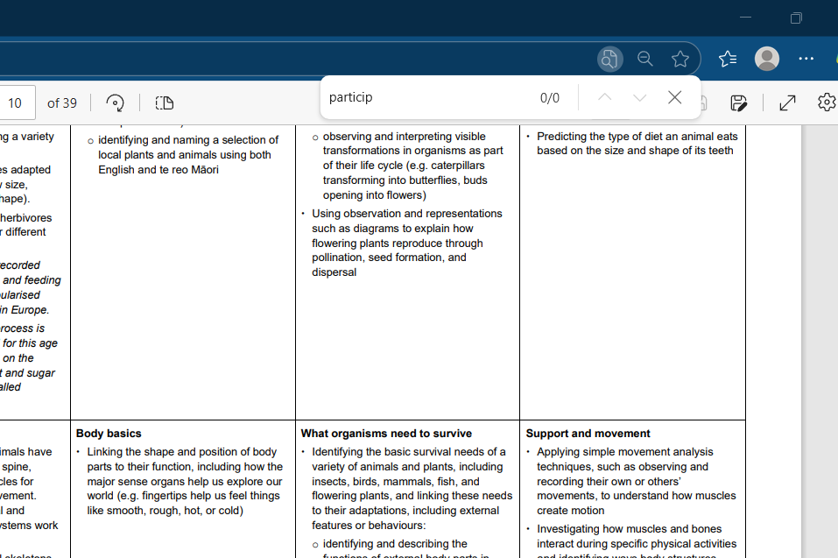Open the browser profile avatar
This screenshot has height=558, width=838.
point(767,59)
